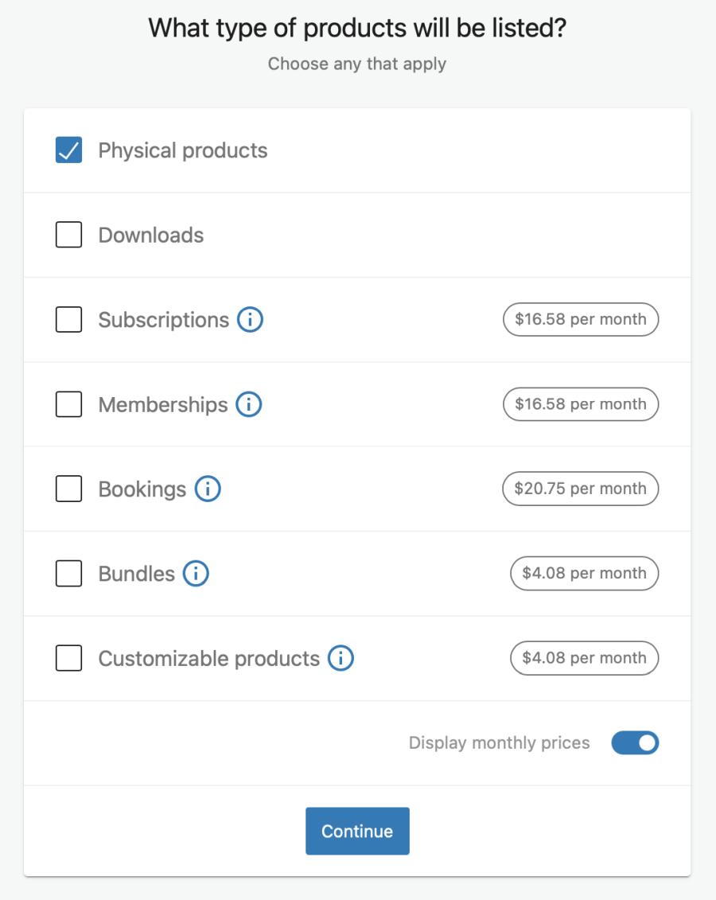View the Bundles info icon
The width and height of the screenshot is (716, 900).
point(195,573)
